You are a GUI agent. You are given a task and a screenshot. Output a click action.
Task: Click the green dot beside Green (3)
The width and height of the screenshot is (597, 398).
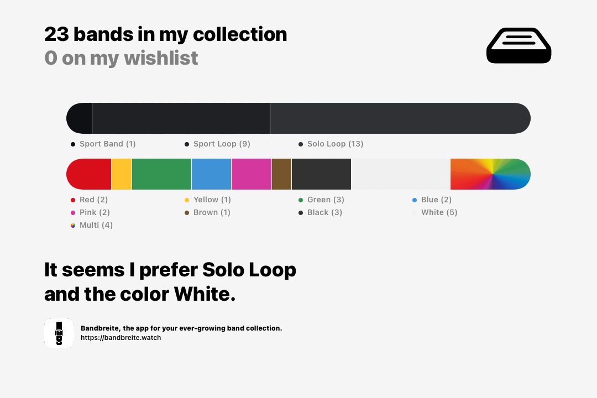pyautogui.click(x=301, y=200)
